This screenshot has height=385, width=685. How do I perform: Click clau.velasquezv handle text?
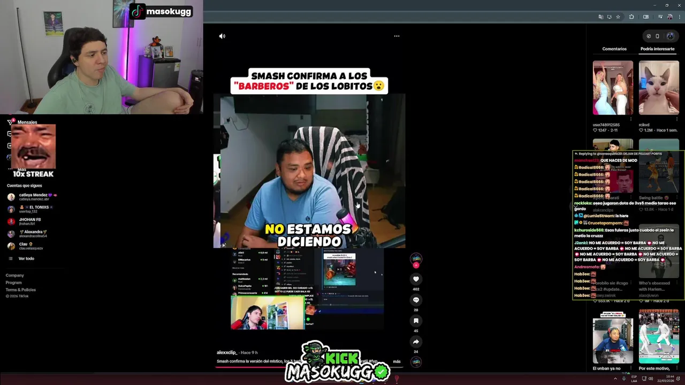(31, 248)
